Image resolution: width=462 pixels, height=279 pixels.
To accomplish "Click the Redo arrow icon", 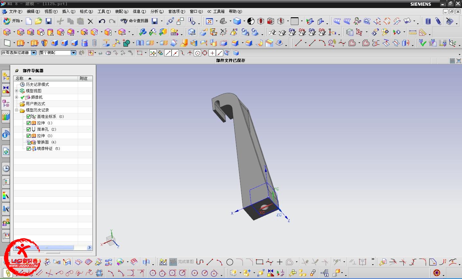I will tap(112, 21).
